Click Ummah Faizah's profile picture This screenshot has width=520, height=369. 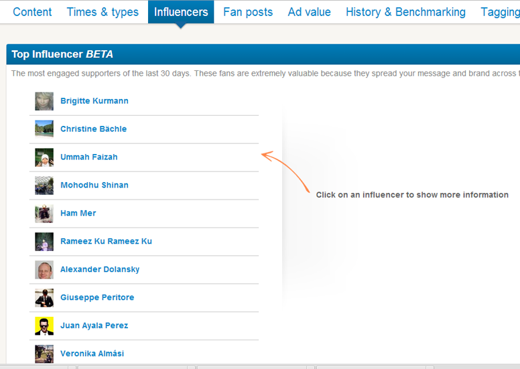[x=44, y=157]
